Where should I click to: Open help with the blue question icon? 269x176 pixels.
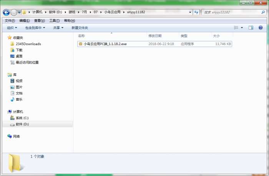[261, 28]
